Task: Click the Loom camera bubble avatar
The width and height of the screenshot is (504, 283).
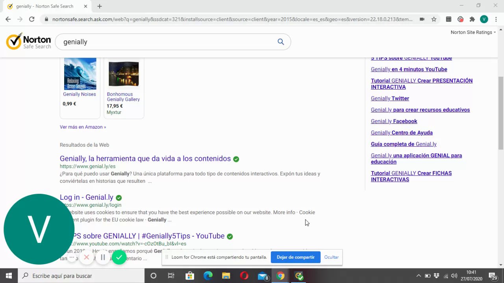Action: coord(39,229)
